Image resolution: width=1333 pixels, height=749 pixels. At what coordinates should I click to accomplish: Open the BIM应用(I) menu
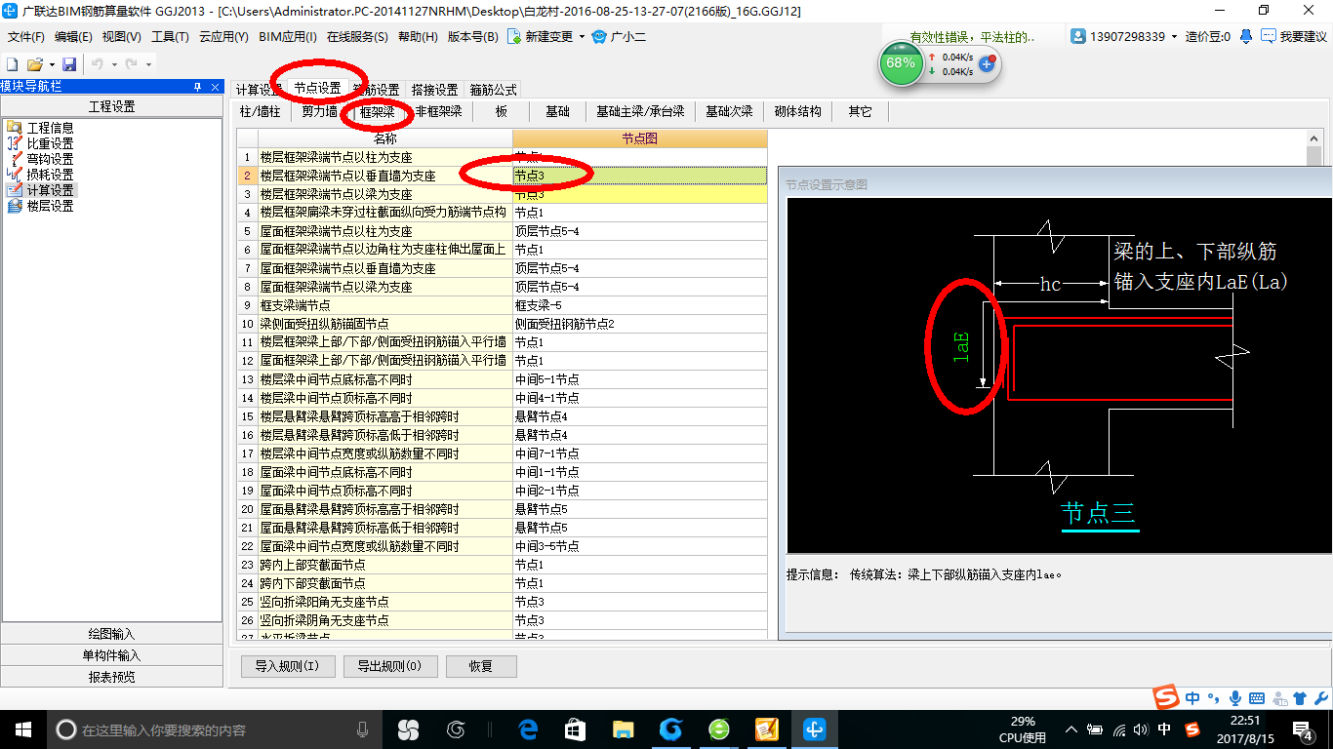pyautogui.click(x=288, y=37)
